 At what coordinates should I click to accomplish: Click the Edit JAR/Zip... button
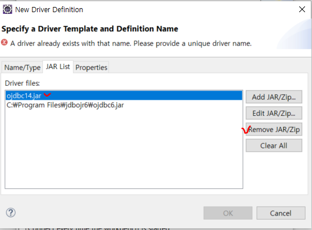(274, 114)
